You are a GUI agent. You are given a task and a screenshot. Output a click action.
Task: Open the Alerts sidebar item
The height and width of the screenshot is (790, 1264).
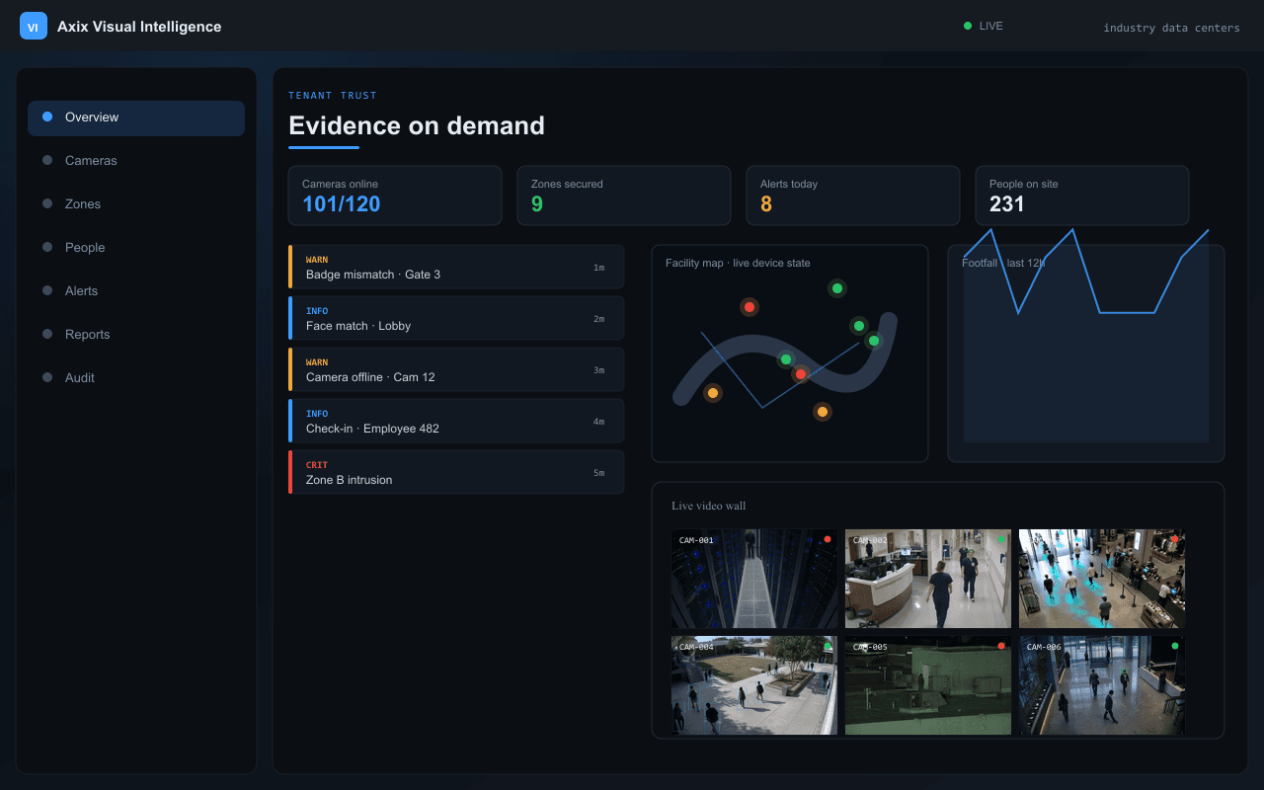[x=136, y=291]
